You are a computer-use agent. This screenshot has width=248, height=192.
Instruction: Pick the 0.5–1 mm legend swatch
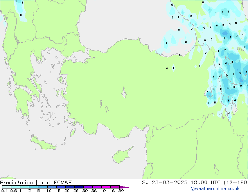coord(16,187)
